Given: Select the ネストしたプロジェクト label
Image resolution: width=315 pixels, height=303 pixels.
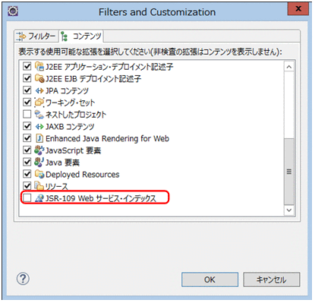Looking at the screenshot, I should point(76,115).
